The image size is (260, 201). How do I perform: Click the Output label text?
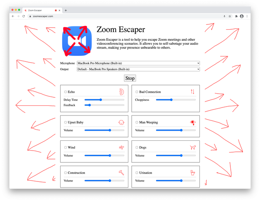point(64,69)
